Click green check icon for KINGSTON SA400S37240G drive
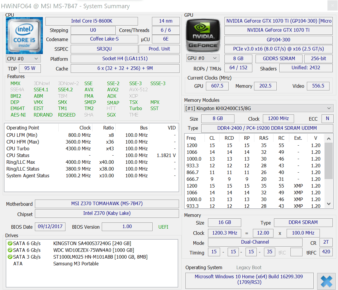Viewport: 338px width, 290px height. click(10, 243)
